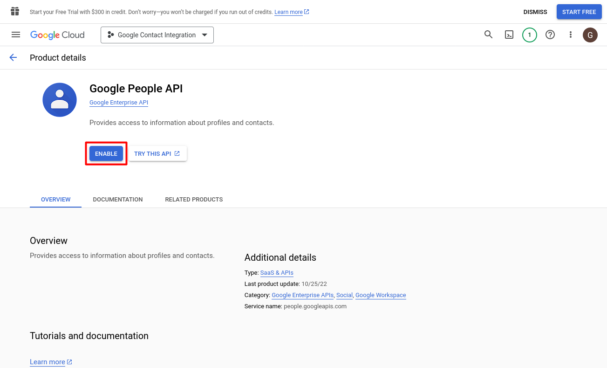The height and width of the screenshot is (368, 607).
Task: Open the help question mark icon
Action: (550, 35)
